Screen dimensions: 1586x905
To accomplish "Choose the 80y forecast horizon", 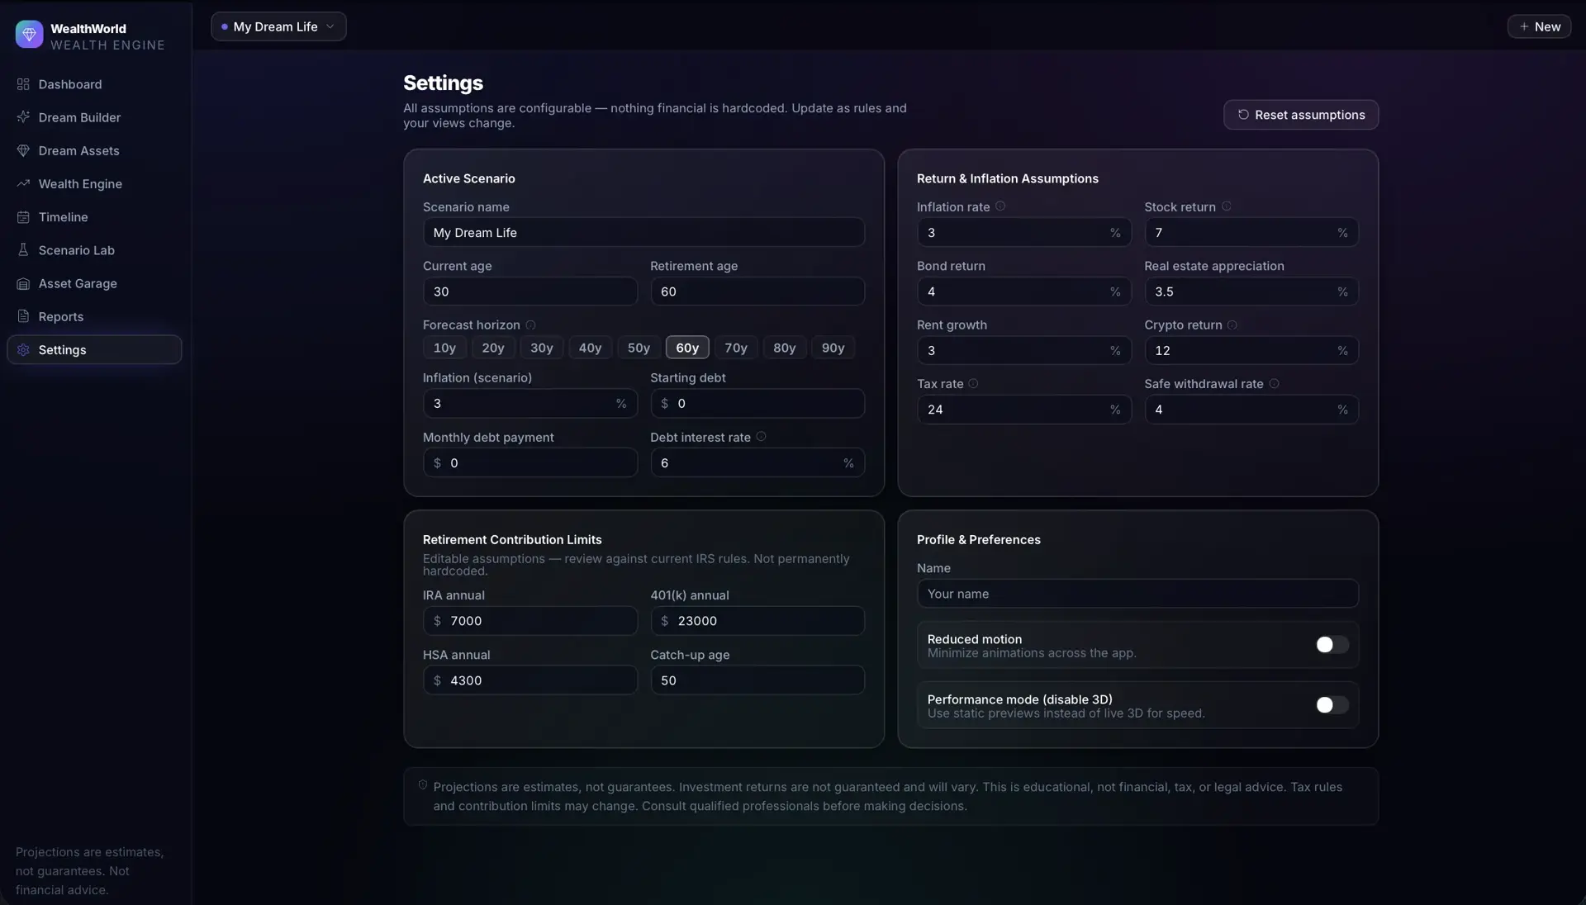I will (x=785, y=348).
